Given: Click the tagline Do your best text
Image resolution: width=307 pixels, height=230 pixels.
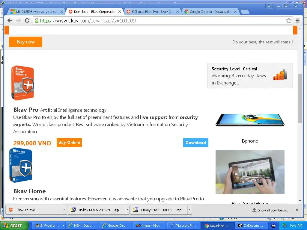Looking at the screenshot, I should [x=262, y=42].
